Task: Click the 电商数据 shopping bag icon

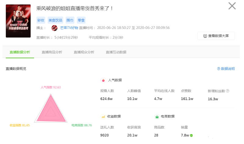Action: coord(157,117)
